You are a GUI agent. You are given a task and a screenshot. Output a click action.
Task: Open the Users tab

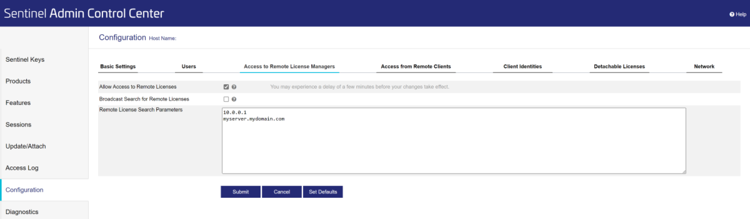(189, 67)
